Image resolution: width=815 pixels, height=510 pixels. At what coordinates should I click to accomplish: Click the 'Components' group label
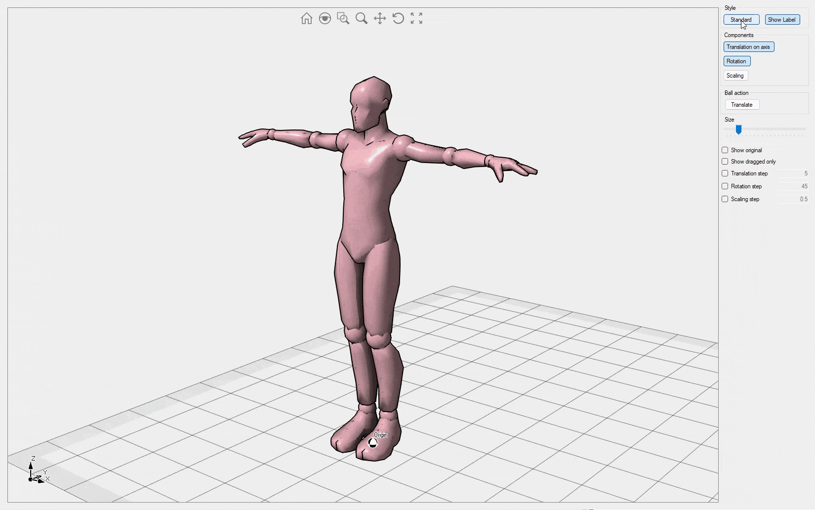pyautogui.click(x=739, y=35)
